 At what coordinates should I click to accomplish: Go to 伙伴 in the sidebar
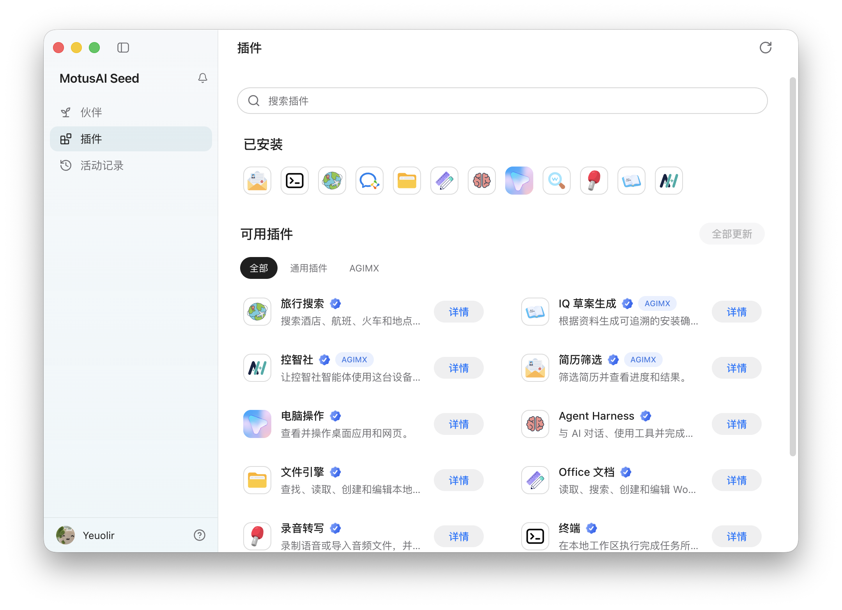pos(131,112)
